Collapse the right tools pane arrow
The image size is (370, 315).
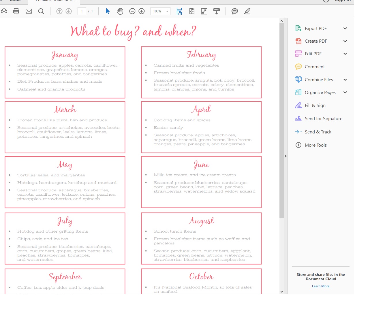click(x=286, y=156)
